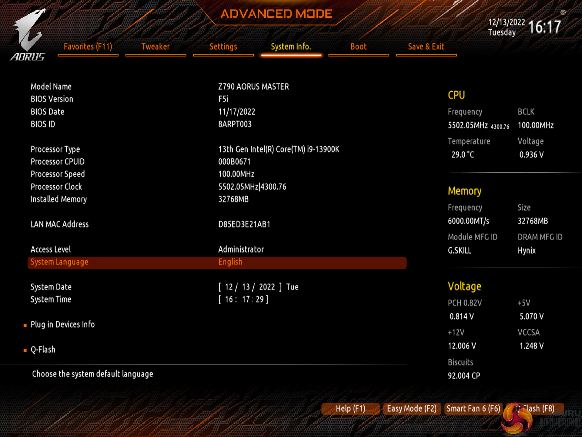Image resolution: width=582 pixels, height=437 pixels.
Task: Select the System Info. tab
Action: [291, 47]
